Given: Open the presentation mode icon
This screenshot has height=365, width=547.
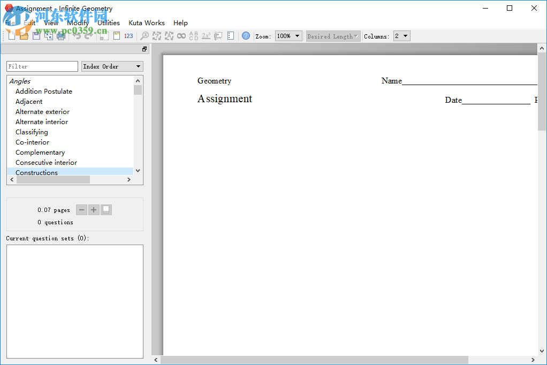Looking at the screenshot, I should (x=218, y=36).
